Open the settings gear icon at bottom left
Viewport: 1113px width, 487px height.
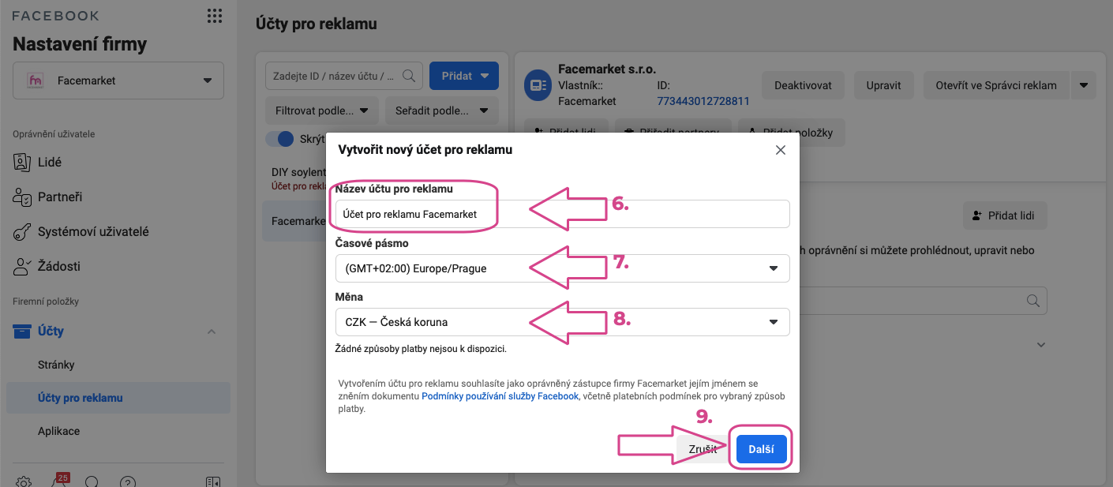coord(24,481)
